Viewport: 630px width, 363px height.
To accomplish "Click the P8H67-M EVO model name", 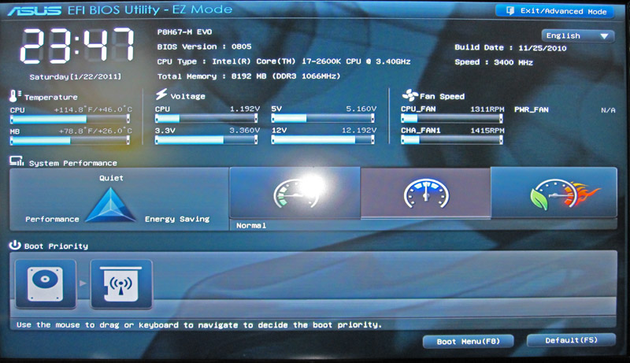I will (x=184, y=31).
